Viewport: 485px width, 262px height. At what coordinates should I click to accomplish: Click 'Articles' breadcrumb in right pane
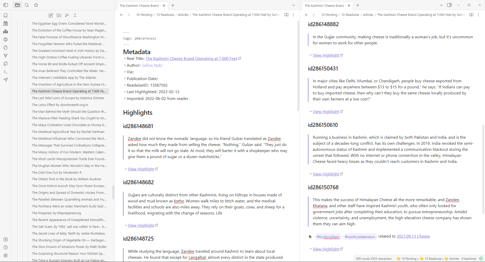click(368, 15)
